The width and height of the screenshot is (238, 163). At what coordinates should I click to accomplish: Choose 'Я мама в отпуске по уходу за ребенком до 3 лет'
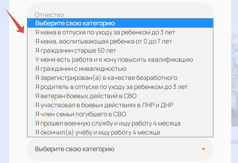click(120, 32)
